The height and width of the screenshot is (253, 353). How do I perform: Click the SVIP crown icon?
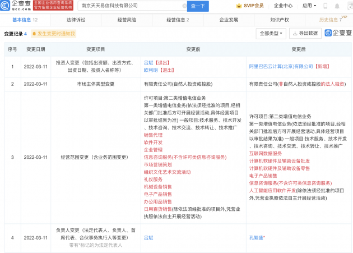[x=239, y=6]
